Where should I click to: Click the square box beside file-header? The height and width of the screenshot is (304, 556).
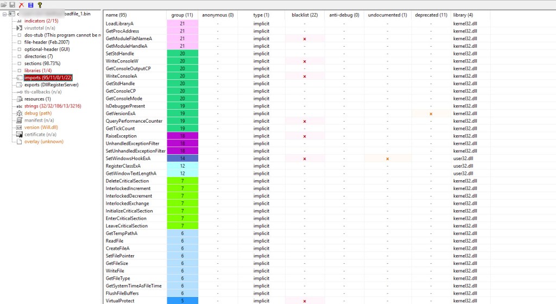(19, 42)
